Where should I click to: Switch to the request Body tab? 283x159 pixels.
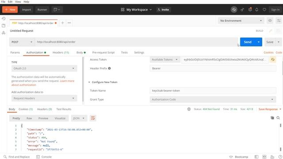tap(81, 53)
